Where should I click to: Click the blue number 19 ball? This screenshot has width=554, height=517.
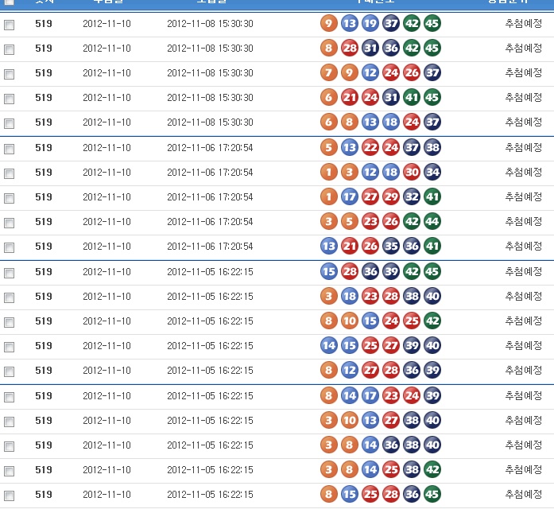370,23
